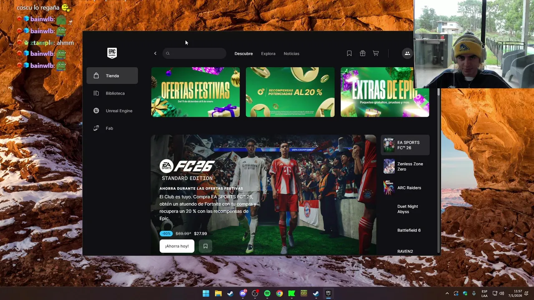Click the ¡Ahorra hoy! button

[177, 246]
